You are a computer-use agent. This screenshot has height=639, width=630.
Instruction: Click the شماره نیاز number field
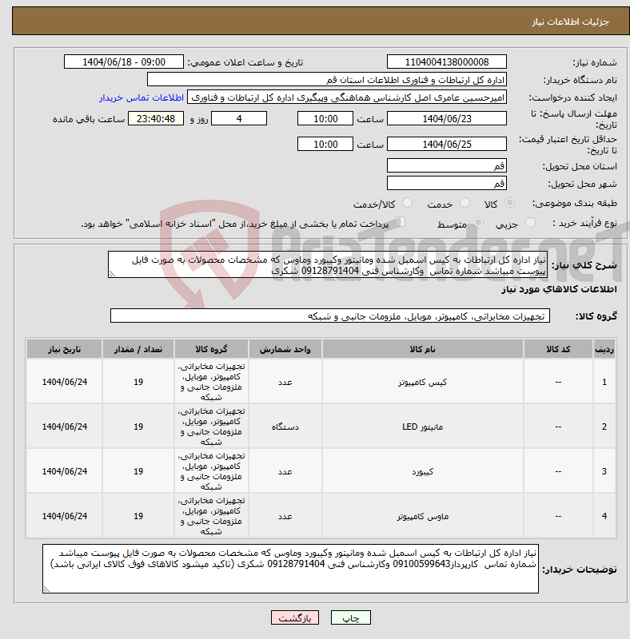447,62
